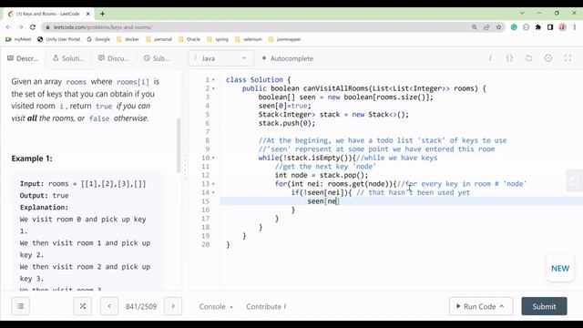
Task: Submit the solution
Action: click(544, 306)
